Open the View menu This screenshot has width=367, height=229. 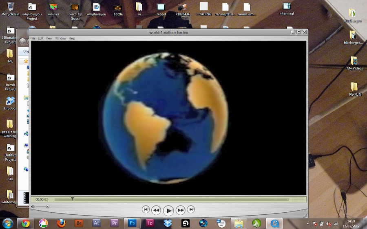click(49, 38)
